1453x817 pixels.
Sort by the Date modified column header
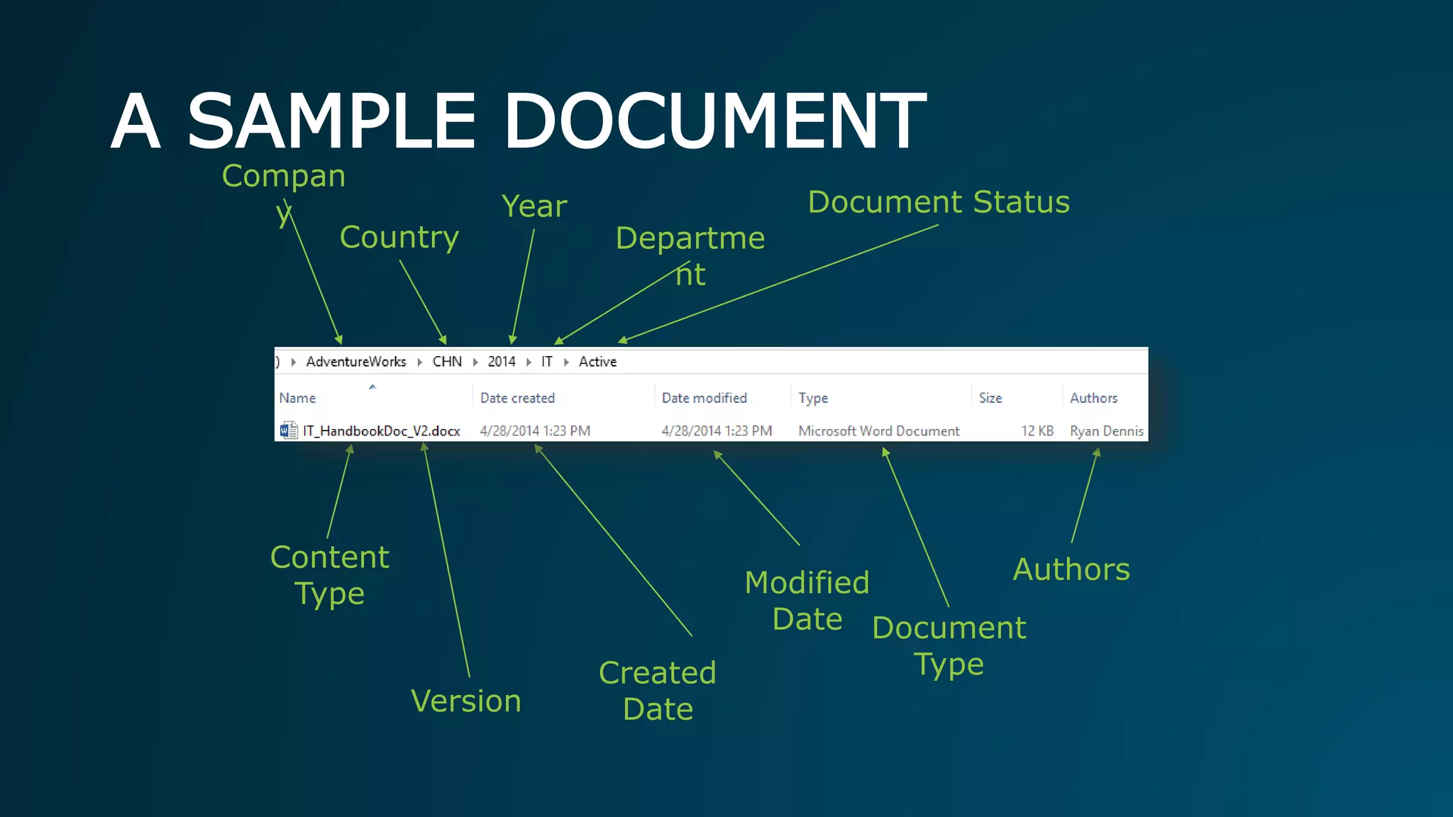coord(704,398)
